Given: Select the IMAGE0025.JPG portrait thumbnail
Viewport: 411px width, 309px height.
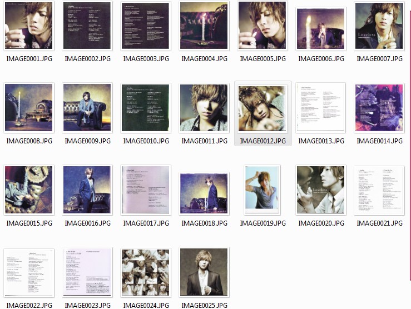Looking at the screenshot, I should tap(204, 272).
